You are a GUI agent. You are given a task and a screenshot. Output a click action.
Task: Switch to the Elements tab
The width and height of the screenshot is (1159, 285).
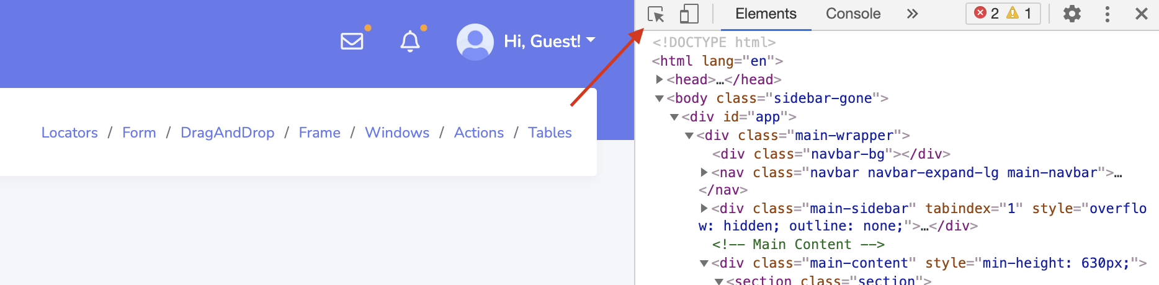coord(766,14)
